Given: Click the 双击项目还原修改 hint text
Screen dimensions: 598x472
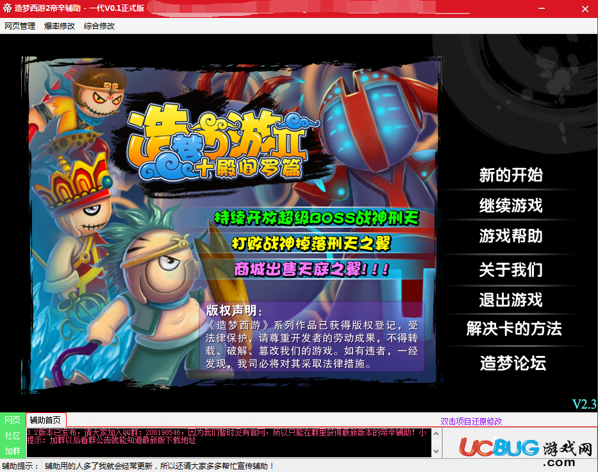Looking at the screenshot, I should coord(471,421).
